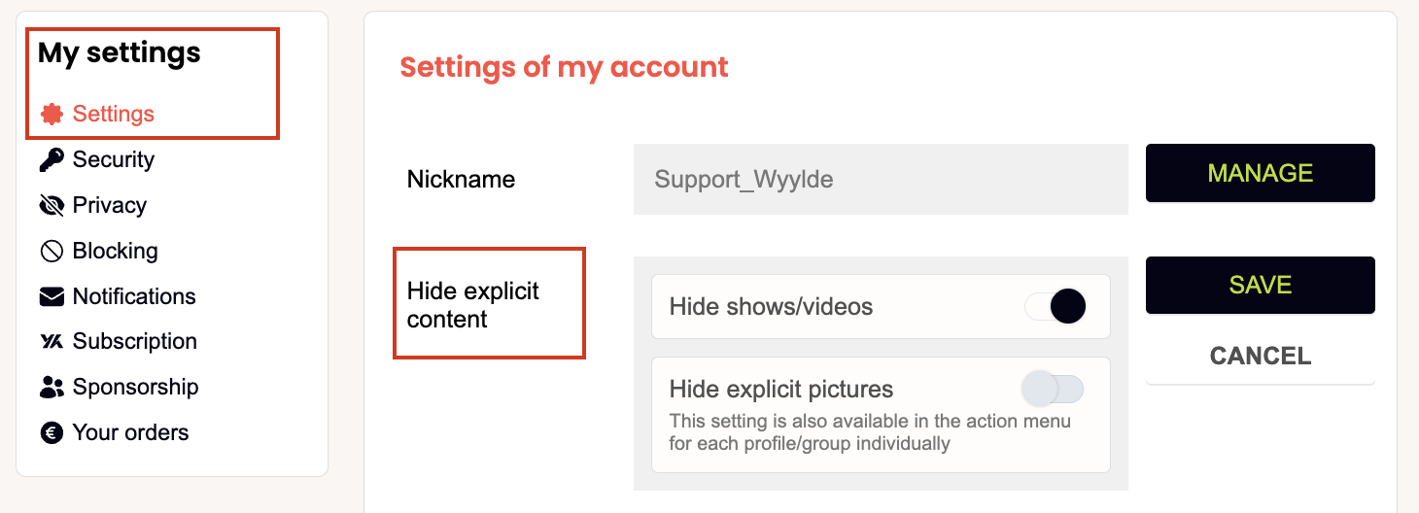Image resolution: width=1419 pixels, height=513 pixels.
Task: Click the 'This setting is also available' note
Action: click(870, 432)
